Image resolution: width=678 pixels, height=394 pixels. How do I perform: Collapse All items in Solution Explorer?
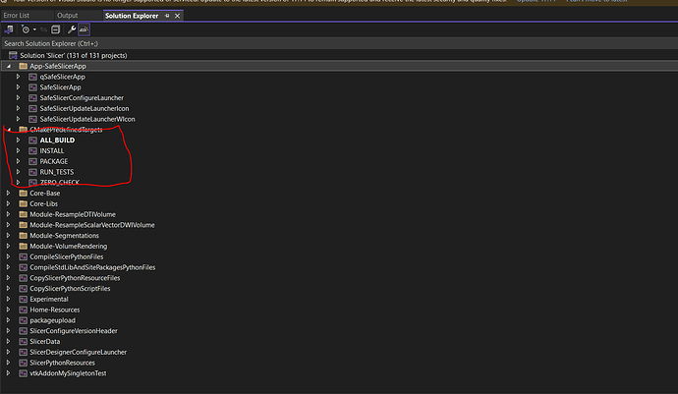coord(55,29)
